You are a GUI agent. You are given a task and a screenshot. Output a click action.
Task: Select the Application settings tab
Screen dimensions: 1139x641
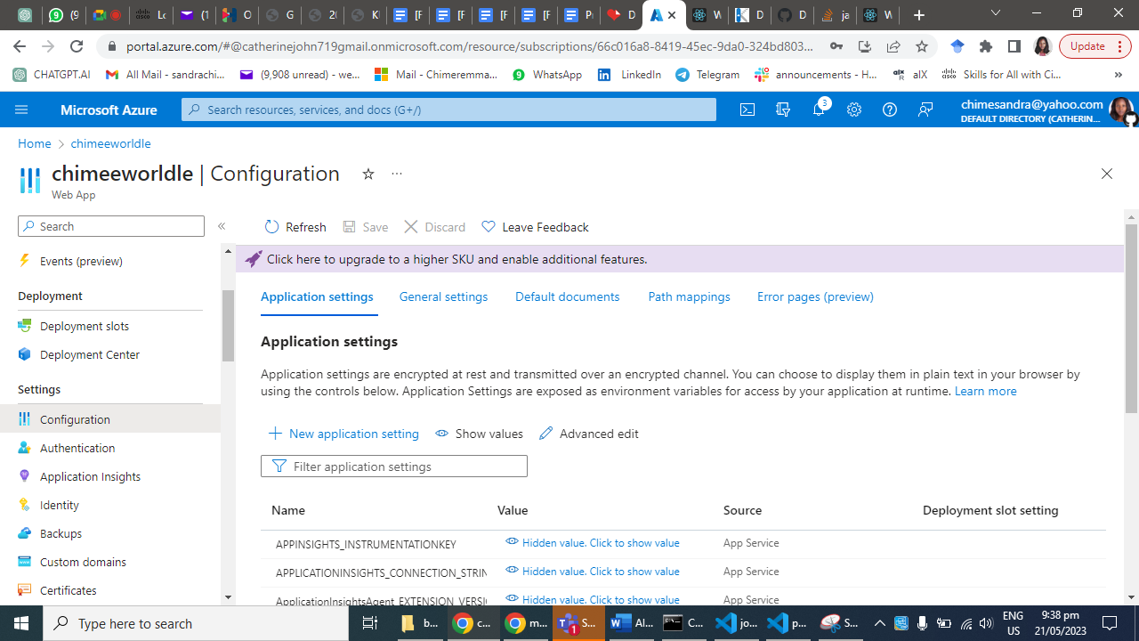(317, 296)
